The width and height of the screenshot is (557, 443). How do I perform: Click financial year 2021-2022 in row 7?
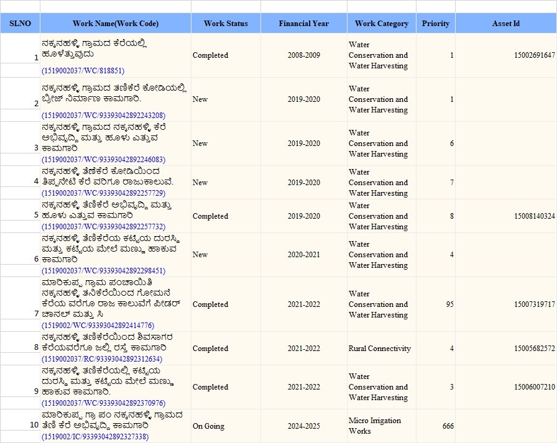pyautogui.click(x=304, y=304)
